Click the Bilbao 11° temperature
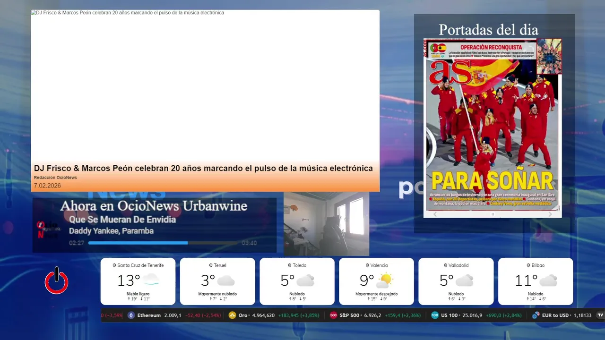 coord(526,280)
